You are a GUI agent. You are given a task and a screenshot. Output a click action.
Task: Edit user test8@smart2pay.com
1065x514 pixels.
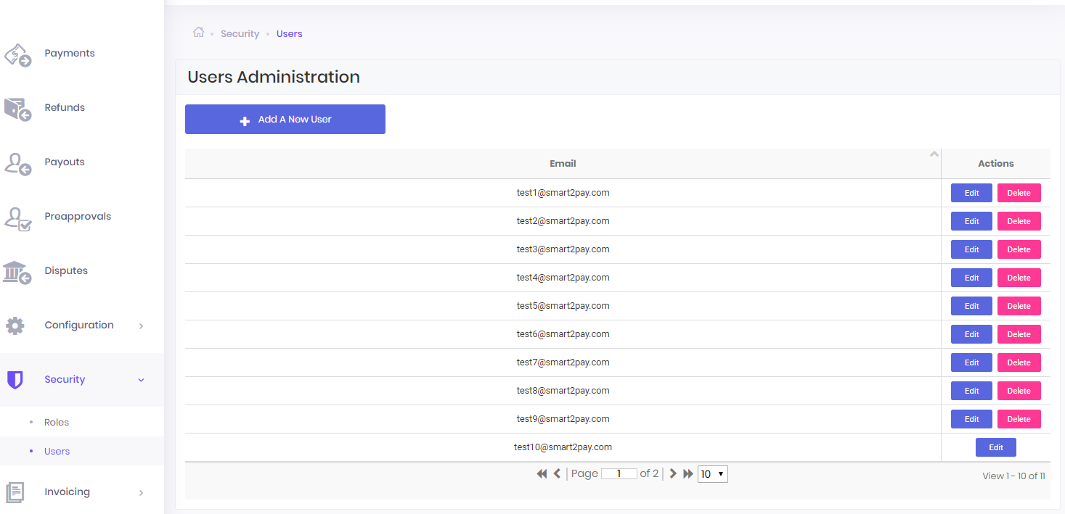coord(971,391)
